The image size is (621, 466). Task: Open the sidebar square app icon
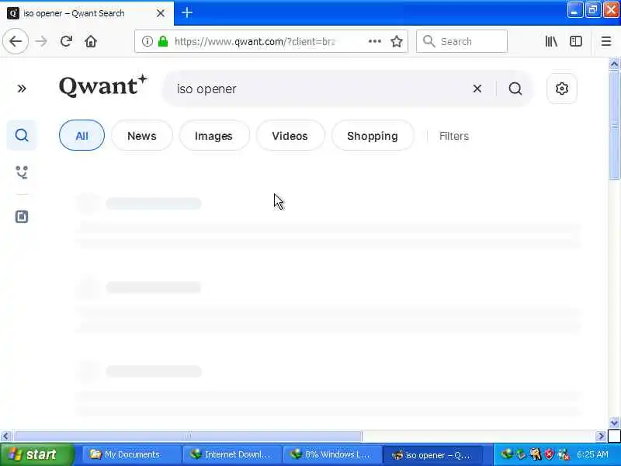click(22, 217)
